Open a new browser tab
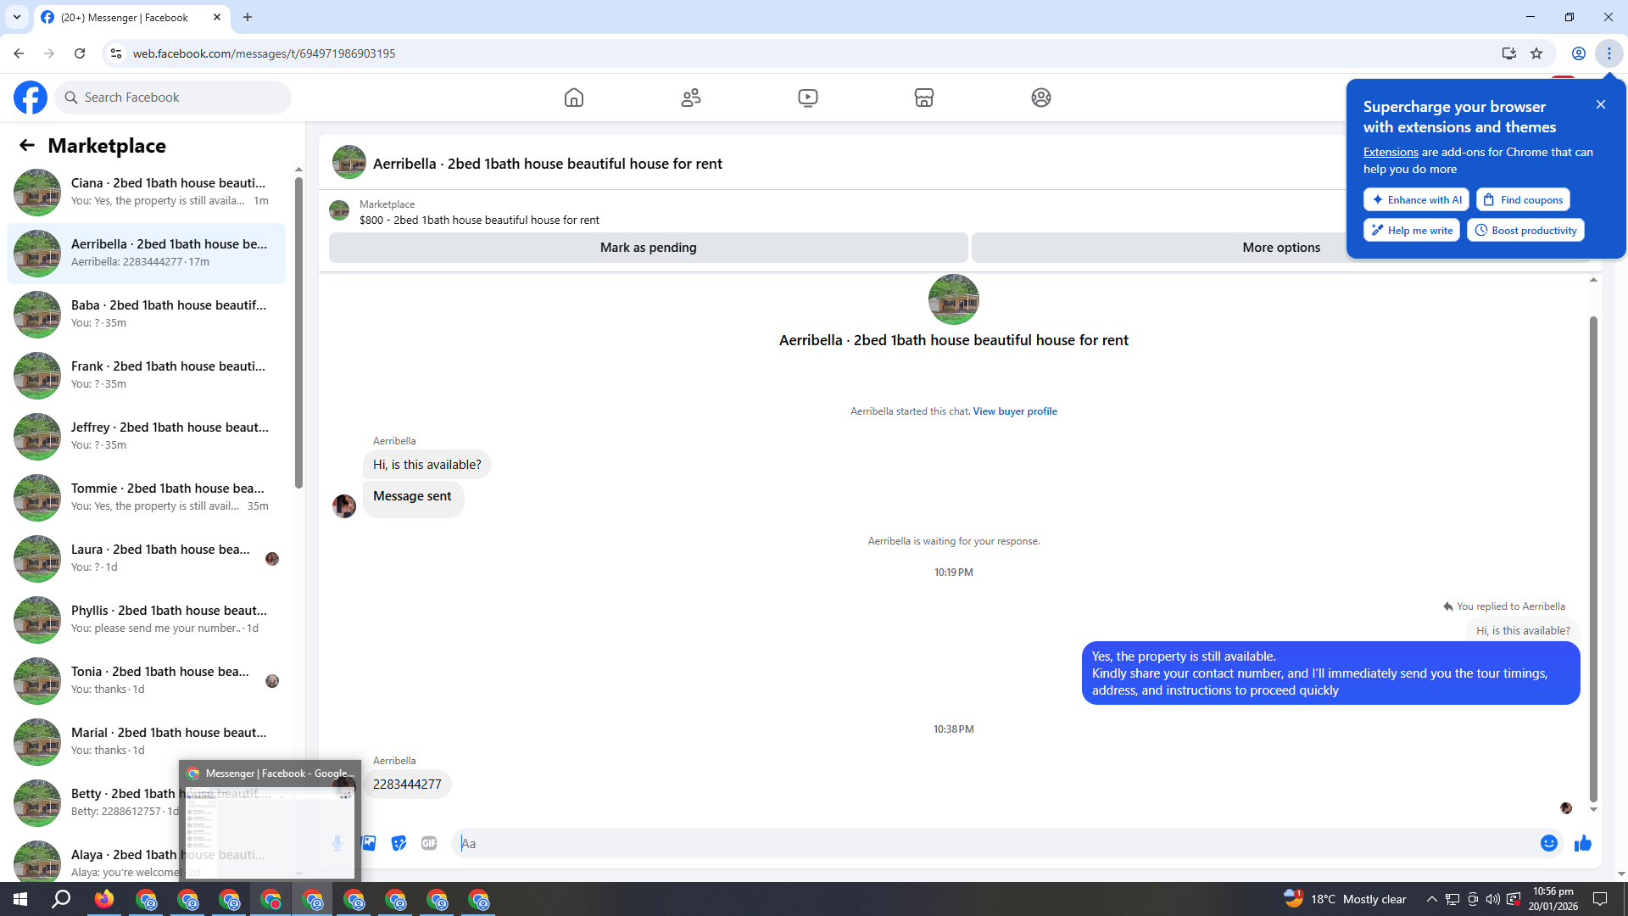This screenshot has height=916, width=1628. tap(248, 17)
